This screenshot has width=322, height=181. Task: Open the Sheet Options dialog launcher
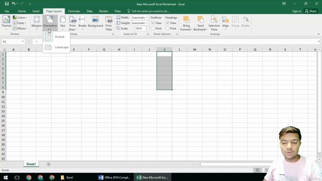coord(177,34)
